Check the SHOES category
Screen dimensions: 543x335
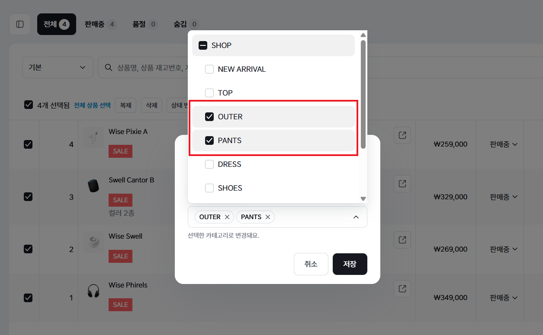tap(209, 188)
